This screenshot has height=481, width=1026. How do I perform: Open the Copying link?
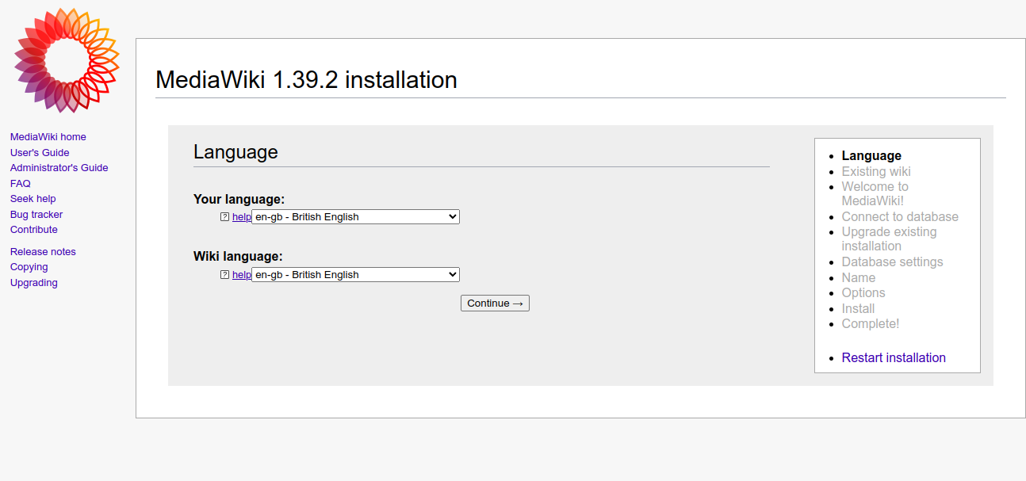pos(29,267)
